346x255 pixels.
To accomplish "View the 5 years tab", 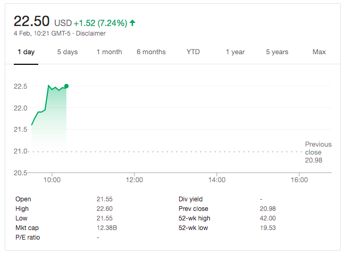I will click(x=277, y=52).
